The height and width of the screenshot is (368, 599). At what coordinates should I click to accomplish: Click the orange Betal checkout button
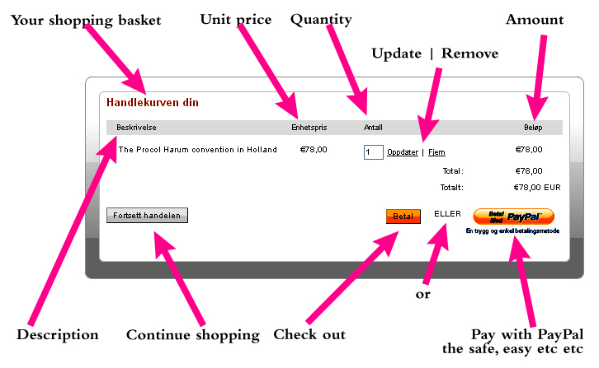[403, 216]
